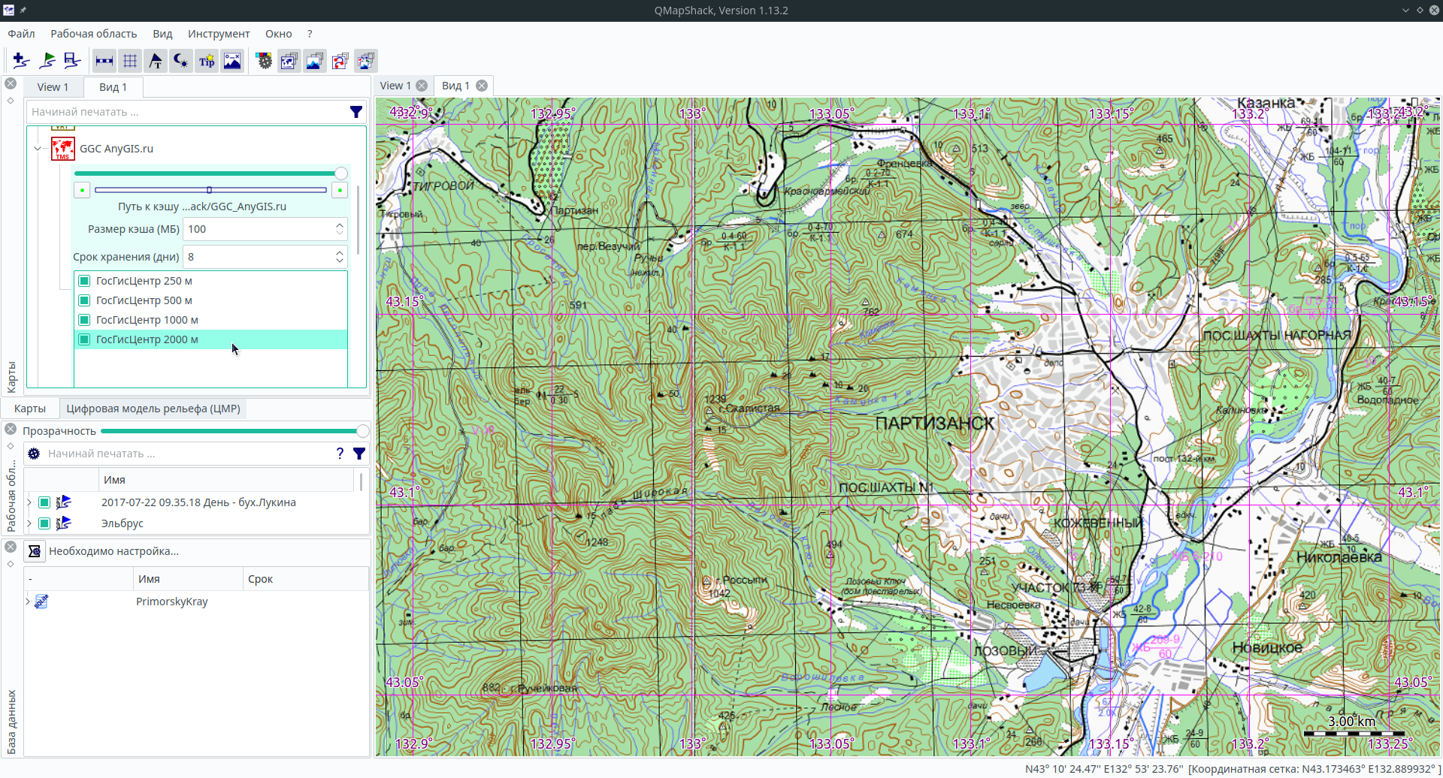Adjust the map scale range slider
This screenshot has width=1443, height=778.
[210, 190]
